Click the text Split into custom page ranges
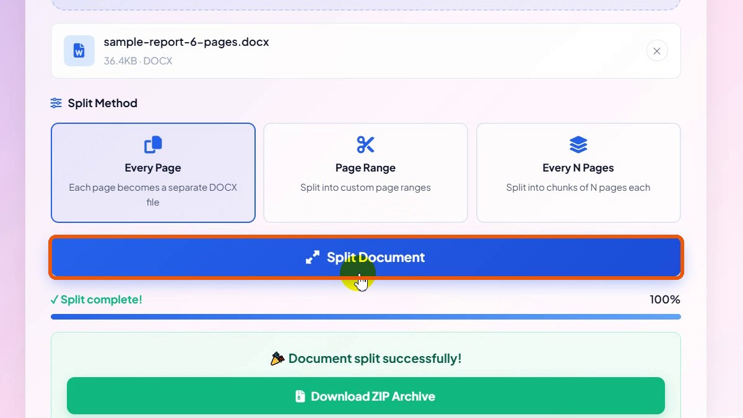 tap(365, 188)
